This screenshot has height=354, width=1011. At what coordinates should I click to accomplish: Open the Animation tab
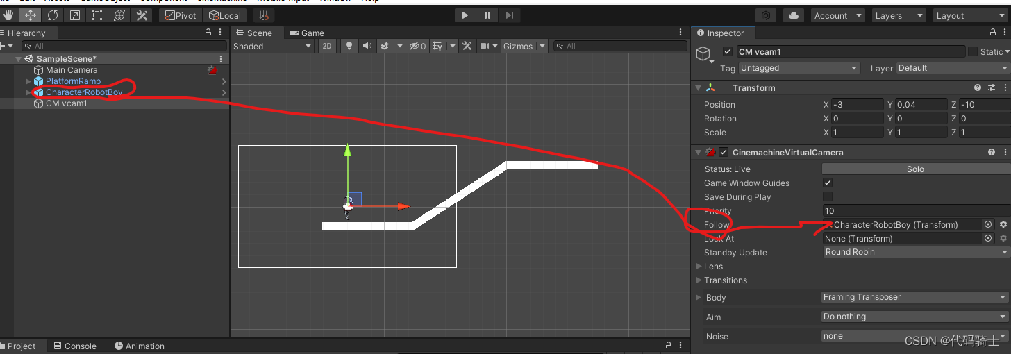139,346
